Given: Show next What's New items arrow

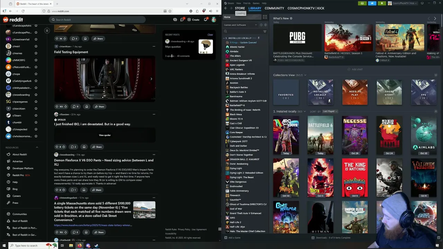Looking at the screenshot, I should pos(435,18).
